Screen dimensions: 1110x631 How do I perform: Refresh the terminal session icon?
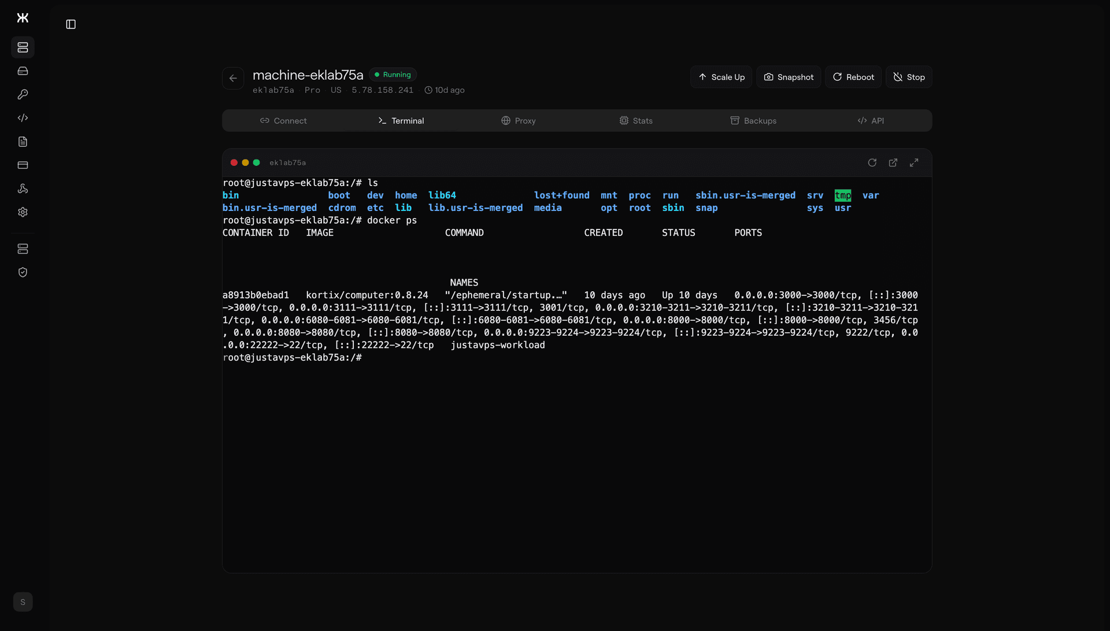pos(872,163)
